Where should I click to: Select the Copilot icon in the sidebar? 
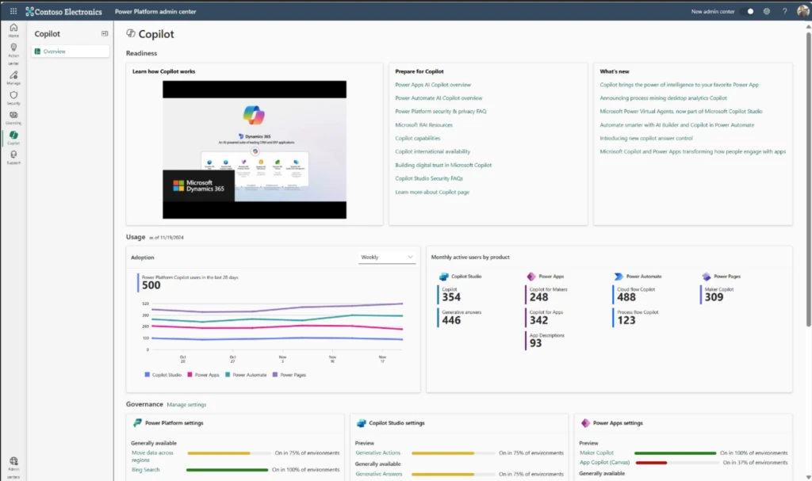coord(13,136)
